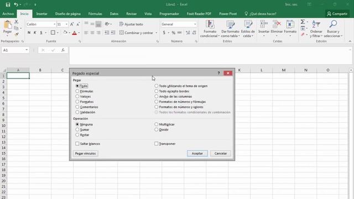
Task: Expand the font color dropdown arrow
Action: click(x=79, y=33)
